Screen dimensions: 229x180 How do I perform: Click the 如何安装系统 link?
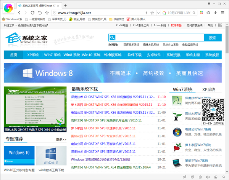click(195, 25)
